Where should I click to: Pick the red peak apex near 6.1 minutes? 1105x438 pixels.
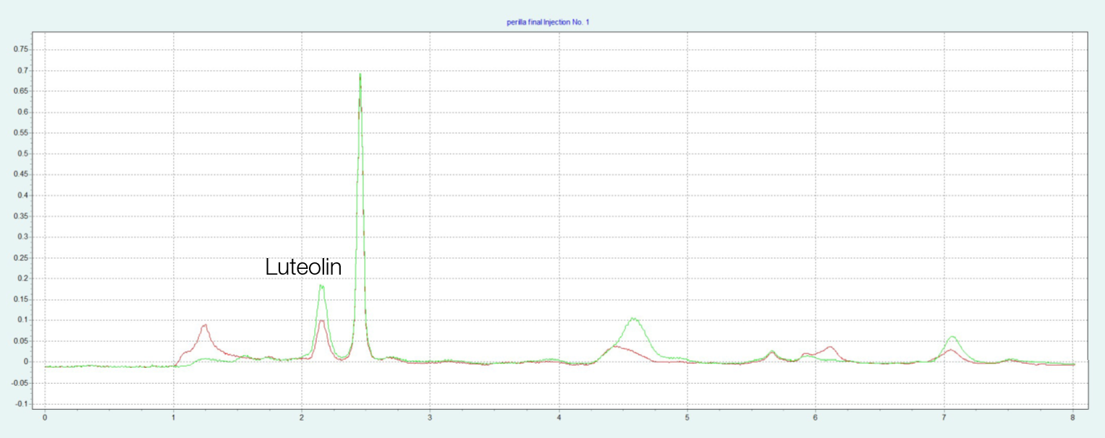point(830,347)
